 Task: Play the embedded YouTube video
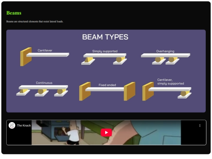pos(106,132)
